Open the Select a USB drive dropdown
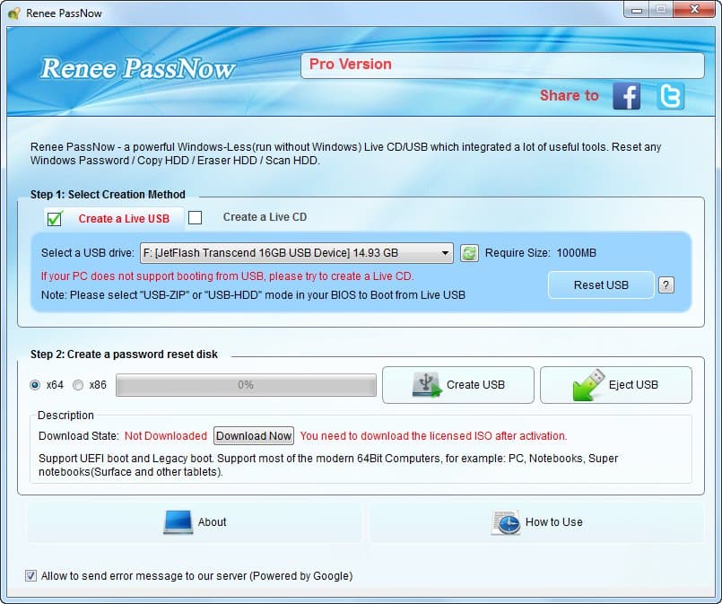 [x=297, y=253]
